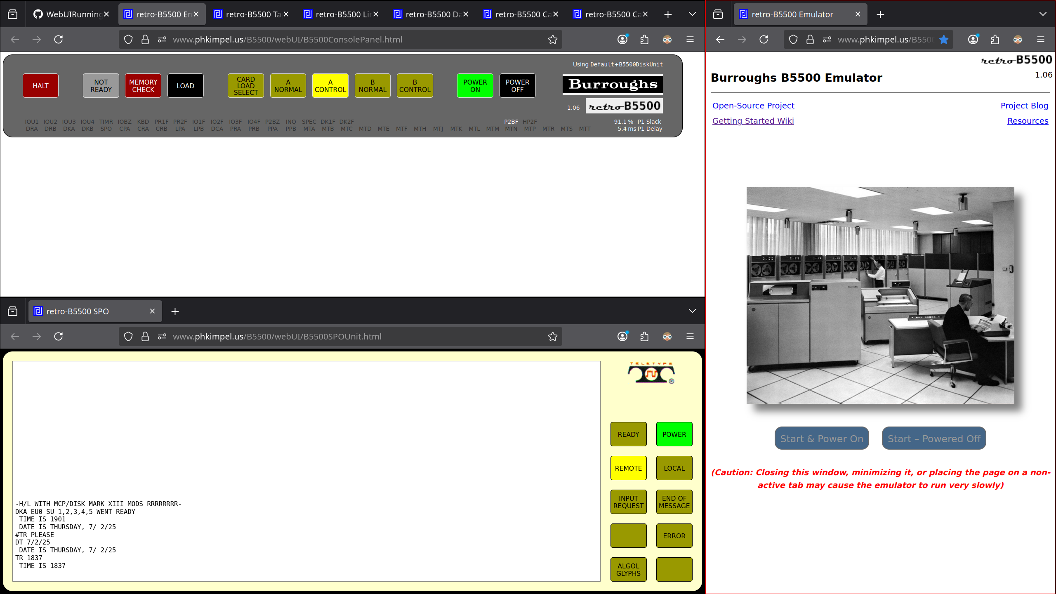1056x594 pixels.
Task: Open Firefox menu in SPO window
Action: (x=690, y=337)
